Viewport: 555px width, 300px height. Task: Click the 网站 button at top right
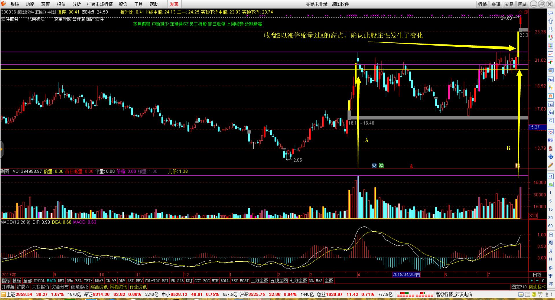coord(522,4)
